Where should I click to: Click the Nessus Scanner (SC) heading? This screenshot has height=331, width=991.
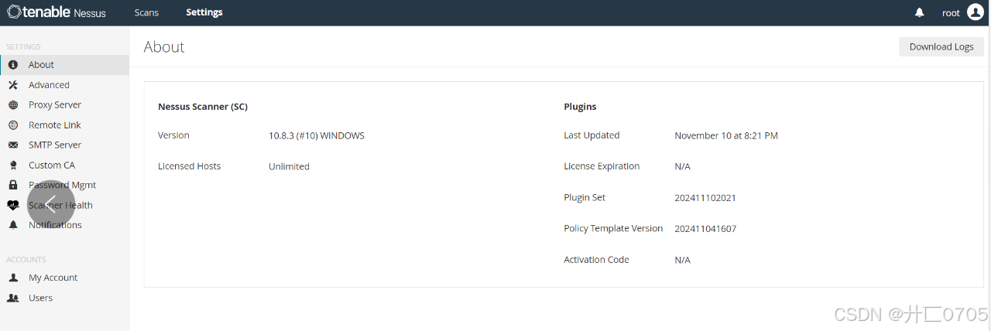(203, 107)
